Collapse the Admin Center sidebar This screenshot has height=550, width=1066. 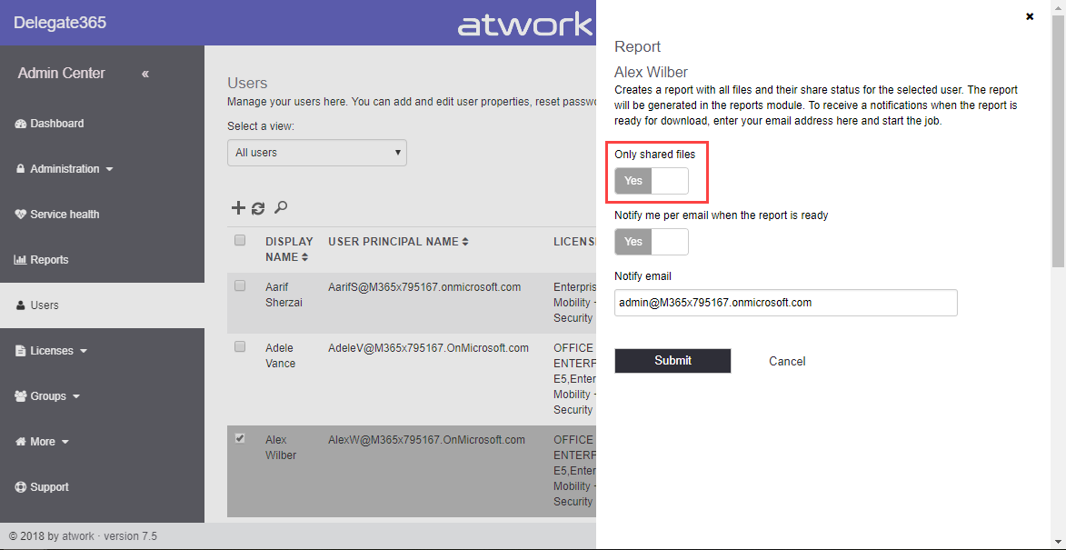145,74
